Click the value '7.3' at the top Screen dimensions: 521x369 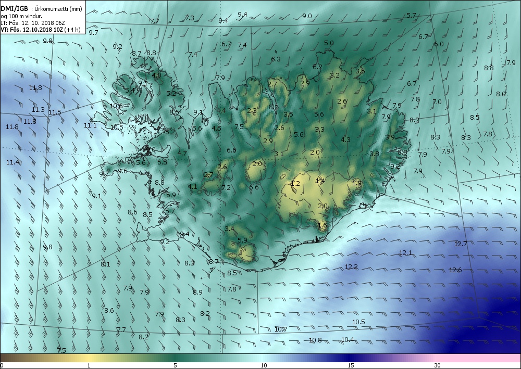click(x=190, y=18)
